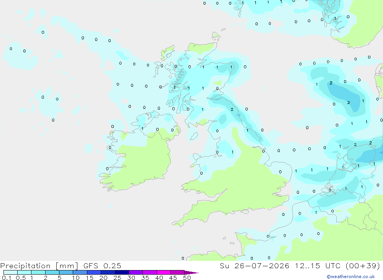Image resolution: width=383 pixels, height=280 pixels.
Task: Click the purple arrow tip beyond 50
Action: pos(191,273)
